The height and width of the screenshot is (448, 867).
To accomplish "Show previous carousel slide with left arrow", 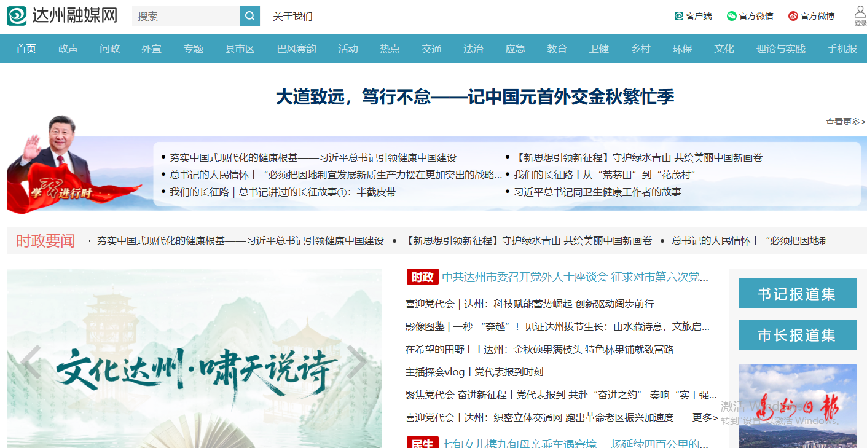I will (x=31, y=362).
